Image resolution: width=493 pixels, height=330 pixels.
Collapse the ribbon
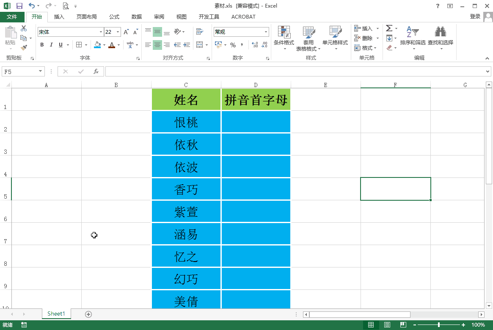click(487, 58)
